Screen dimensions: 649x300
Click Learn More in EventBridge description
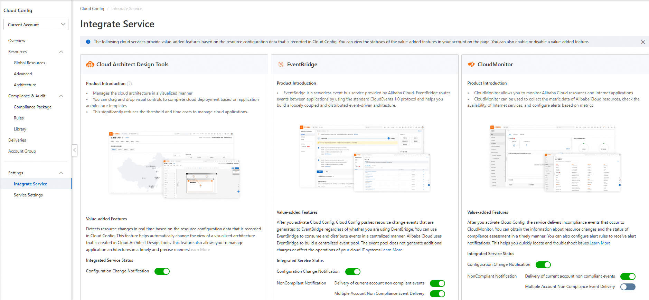pyautogui.click(x=392, y=250)
